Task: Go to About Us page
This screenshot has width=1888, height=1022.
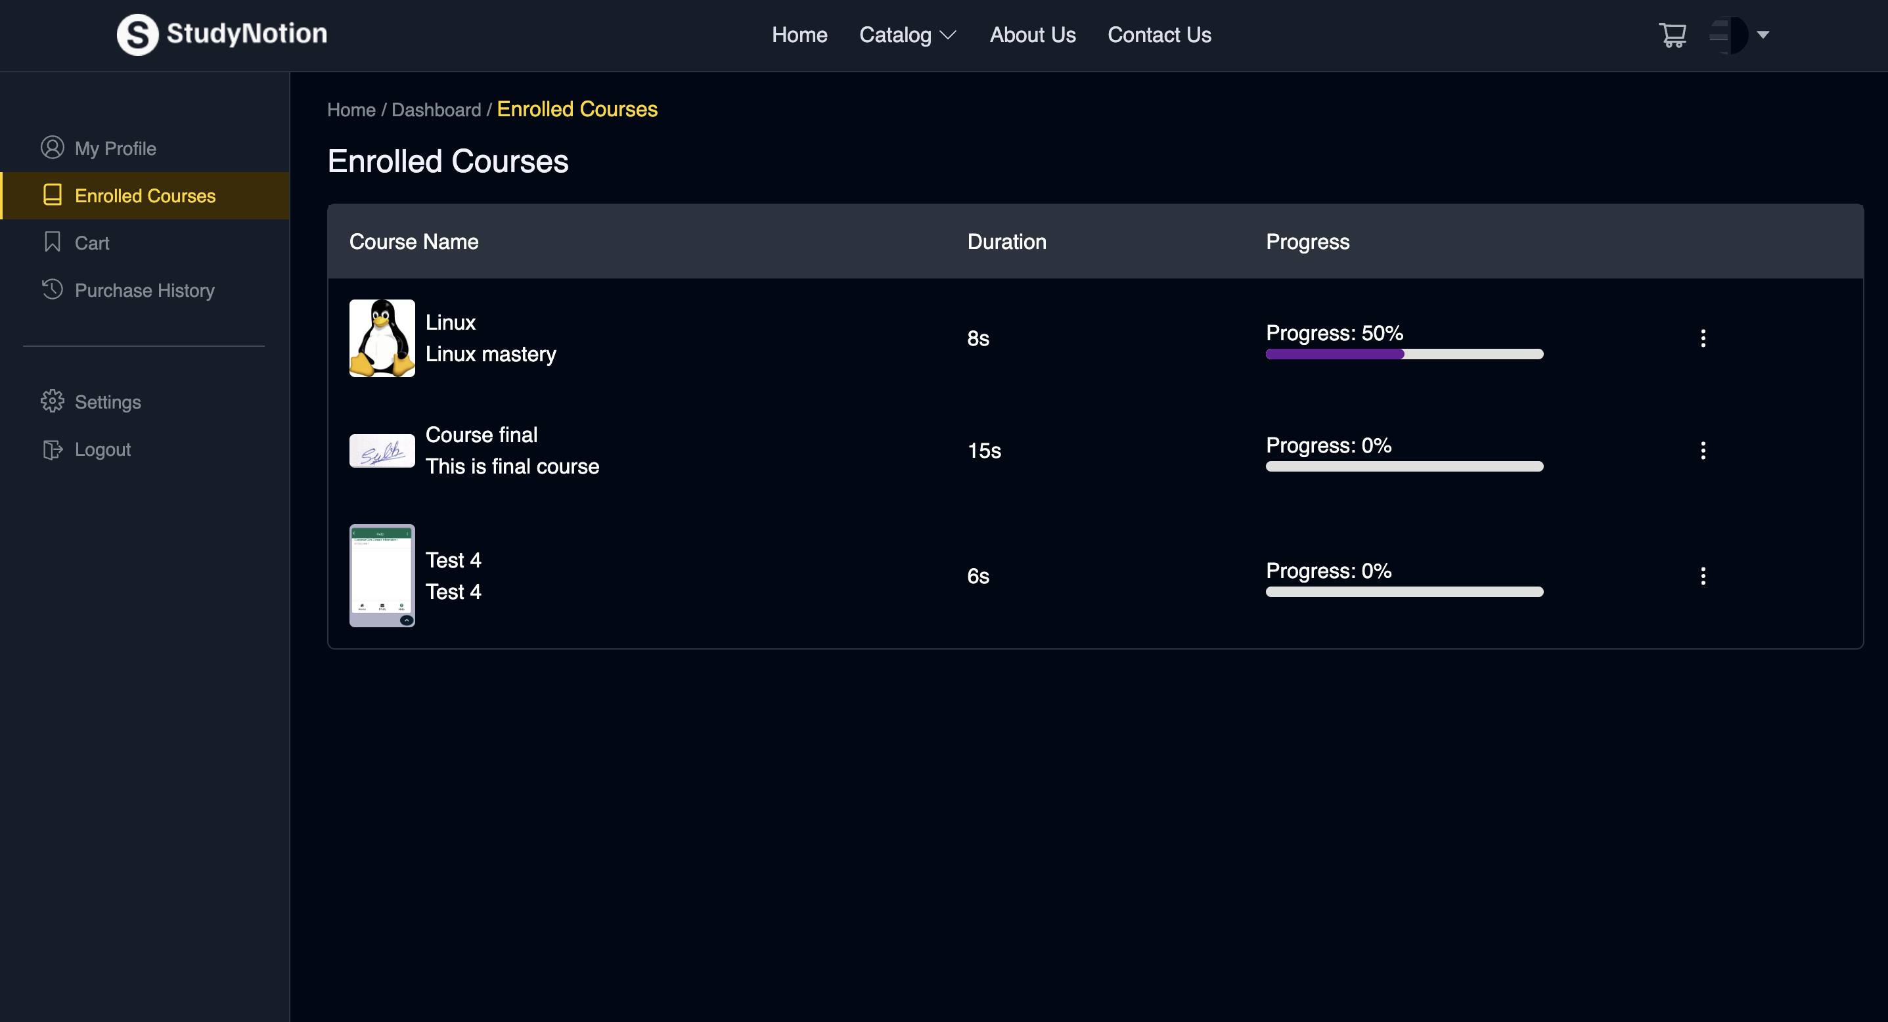Action: pos(1032,34)
